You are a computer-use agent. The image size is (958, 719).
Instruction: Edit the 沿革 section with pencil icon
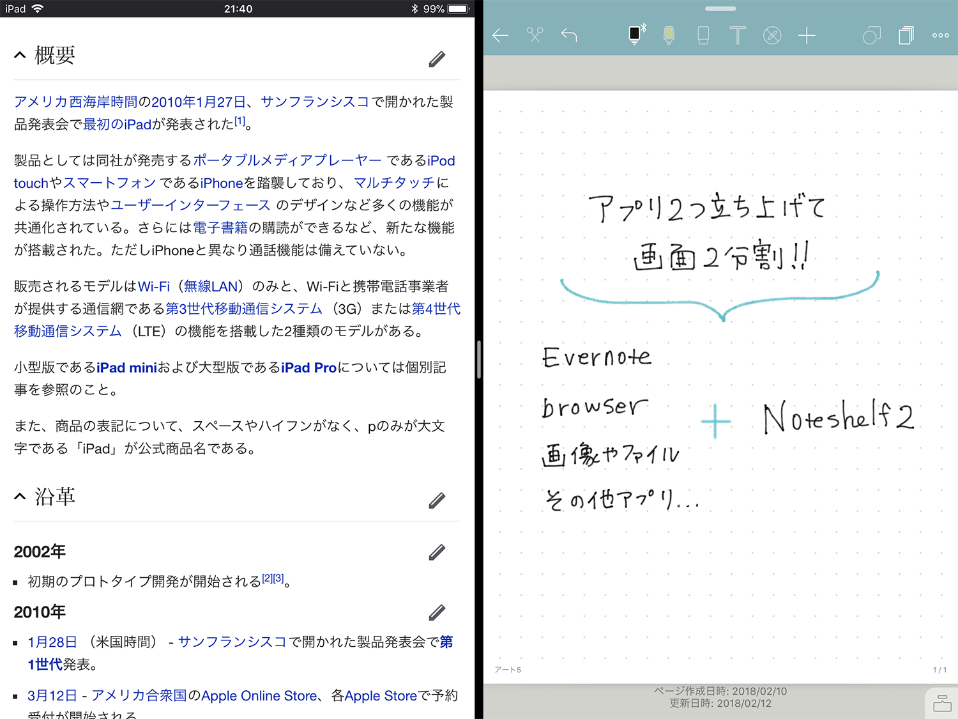[437, 500]
